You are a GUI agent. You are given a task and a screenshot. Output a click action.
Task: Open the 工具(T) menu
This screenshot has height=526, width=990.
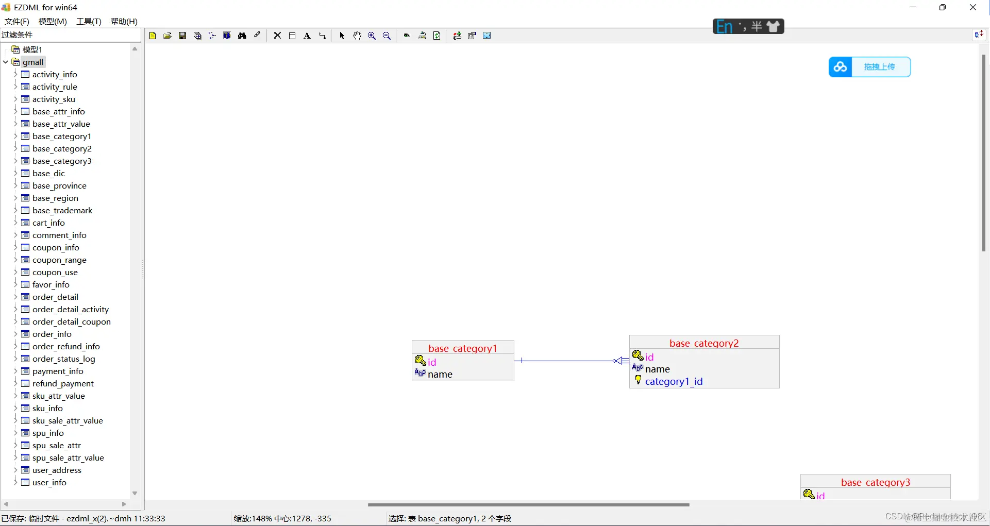pos(89,21)
